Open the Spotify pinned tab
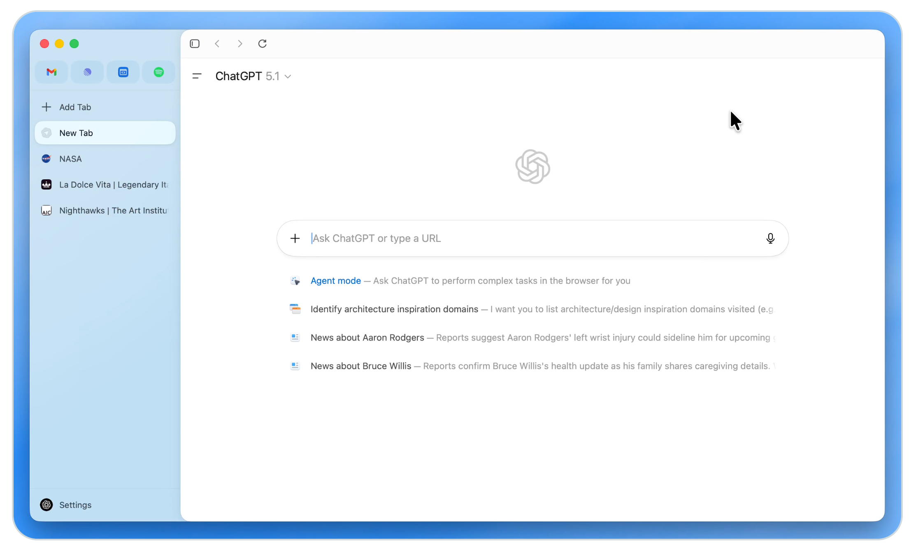This screenshot has width=916, height=556. tap(159, 72)
